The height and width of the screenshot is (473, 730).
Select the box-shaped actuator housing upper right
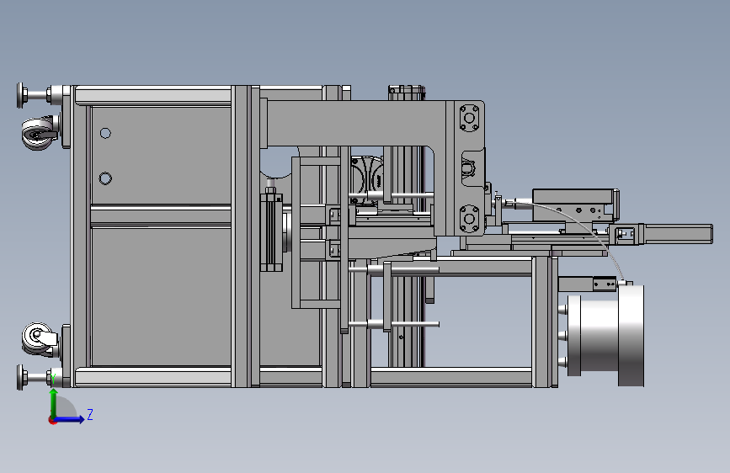tap(575, 205)
